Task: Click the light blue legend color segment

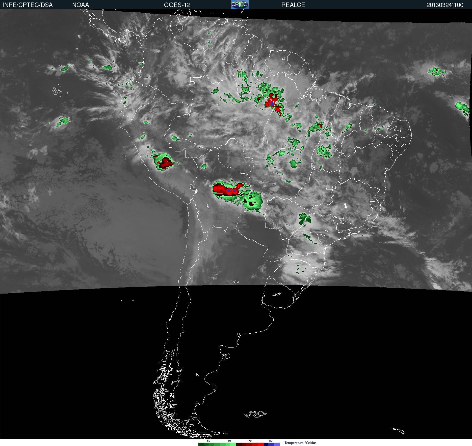Action: (277, 444)
